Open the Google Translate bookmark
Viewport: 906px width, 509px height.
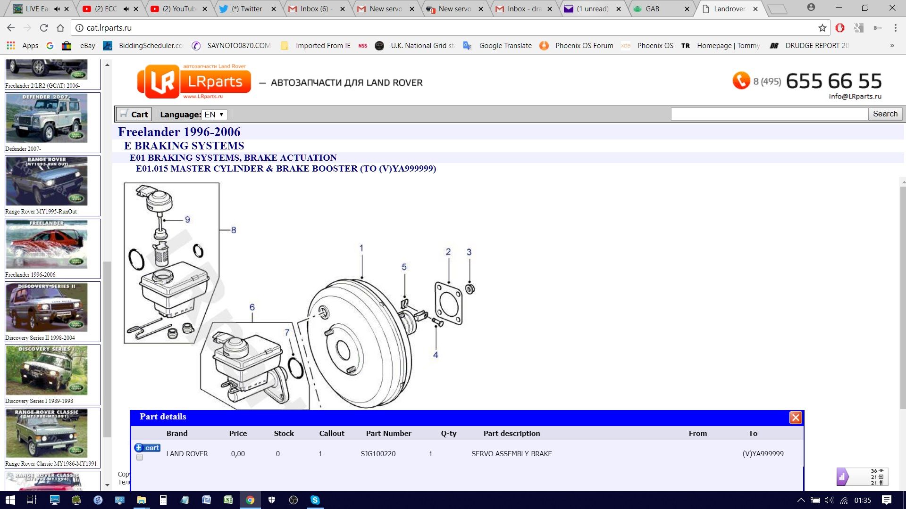(498, 46)
